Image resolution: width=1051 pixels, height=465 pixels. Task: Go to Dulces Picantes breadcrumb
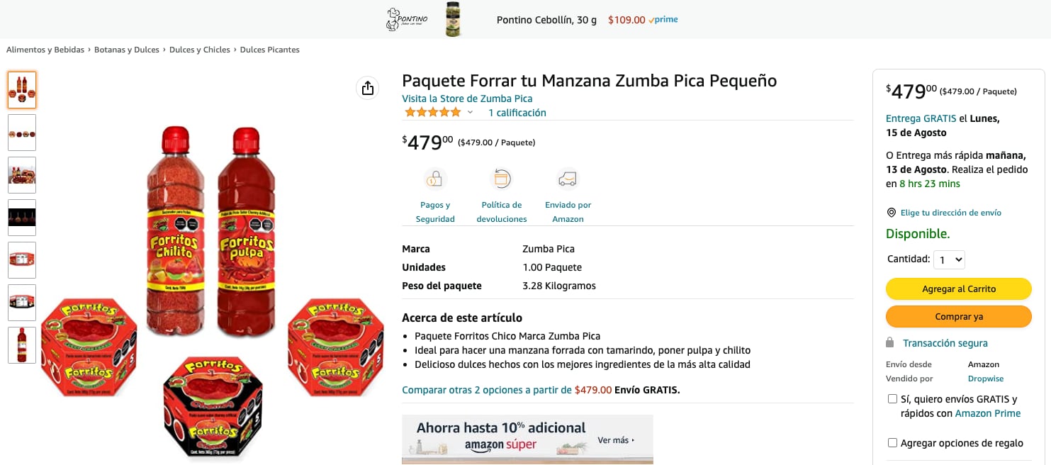point(269,50)
